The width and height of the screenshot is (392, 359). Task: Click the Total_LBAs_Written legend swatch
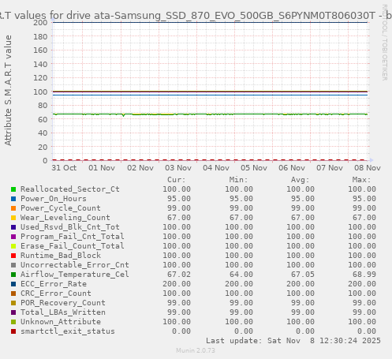pos(13,312)
